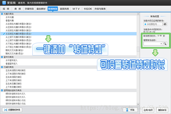Select 上下来回魔幻铺设
The width and height of the screenshot is (171, 114).
13,87
